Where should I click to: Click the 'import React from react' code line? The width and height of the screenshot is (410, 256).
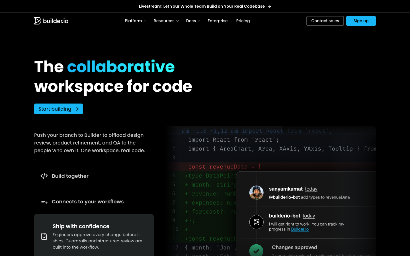(x=233, y=140)
